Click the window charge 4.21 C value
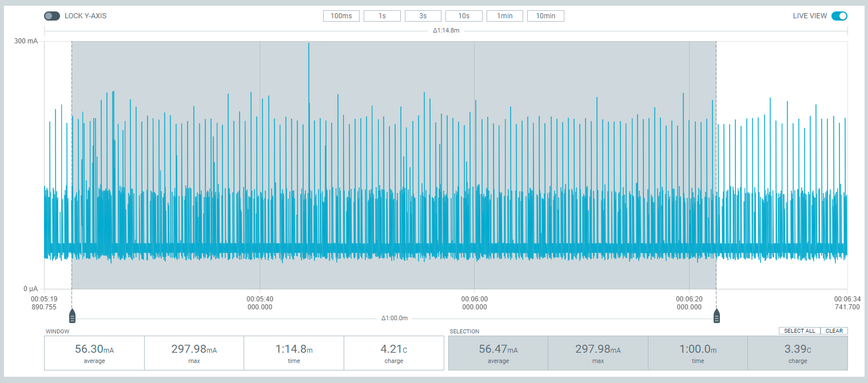 [394, 350]
